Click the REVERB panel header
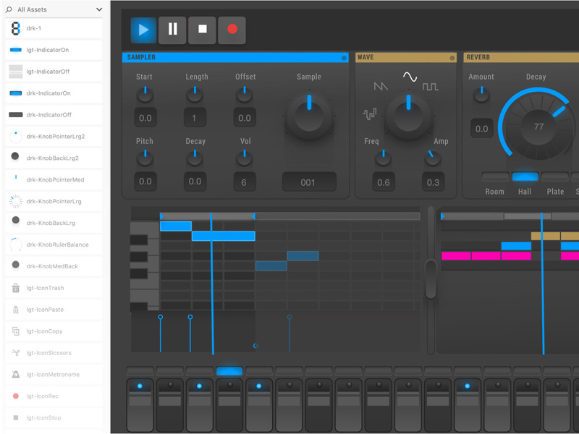Screen dimensions: 579x434 pyautogui.click(x=507, y=57)
